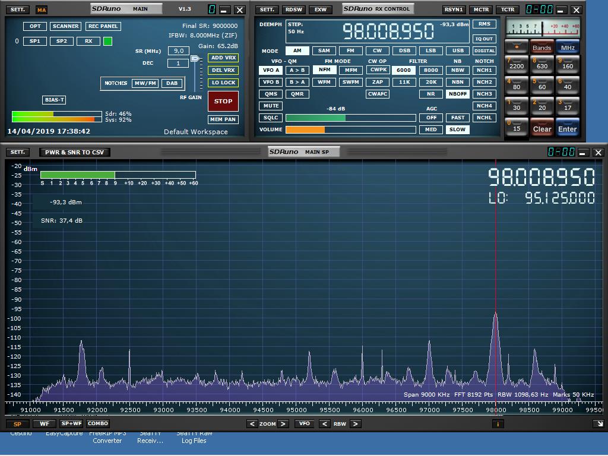This screenshot has width=608, height=456.
Task: Click DEL VRX button
Action: pyautogui.click(x=223, y=70)
